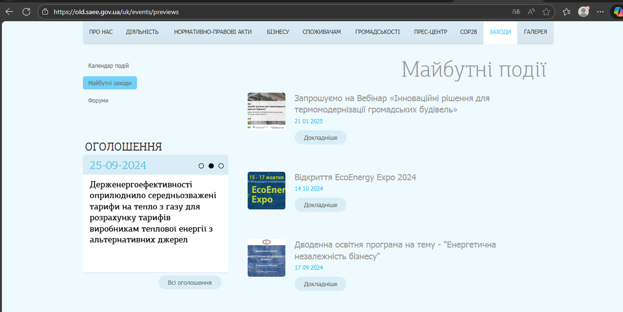
Task: Open the favorites list
Action: click(x=566, y=12)
